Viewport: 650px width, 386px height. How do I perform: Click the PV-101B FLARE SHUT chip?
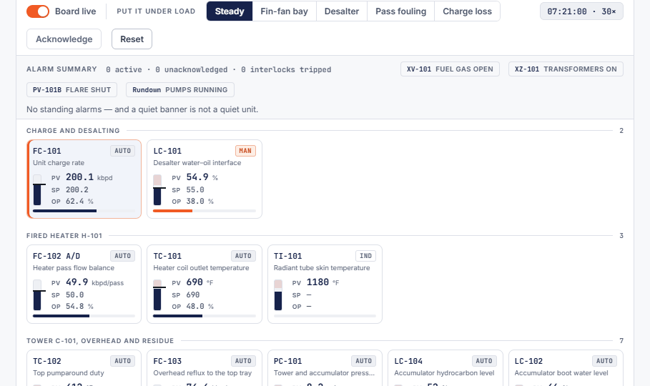tap(72, 90)
